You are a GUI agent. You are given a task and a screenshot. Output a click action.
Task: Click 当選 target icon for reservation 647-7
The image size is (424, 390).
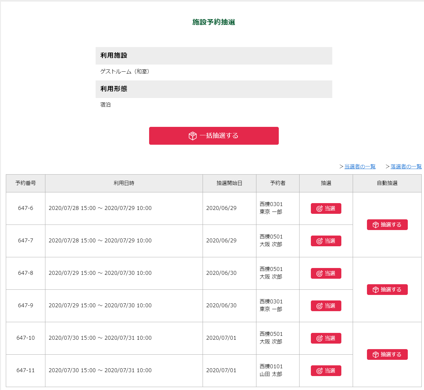tap(319, 241)
